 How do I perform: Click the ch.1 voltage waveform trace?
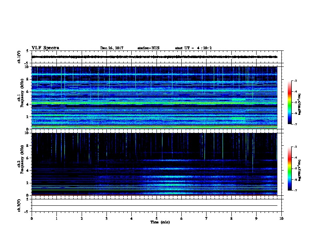154,57
